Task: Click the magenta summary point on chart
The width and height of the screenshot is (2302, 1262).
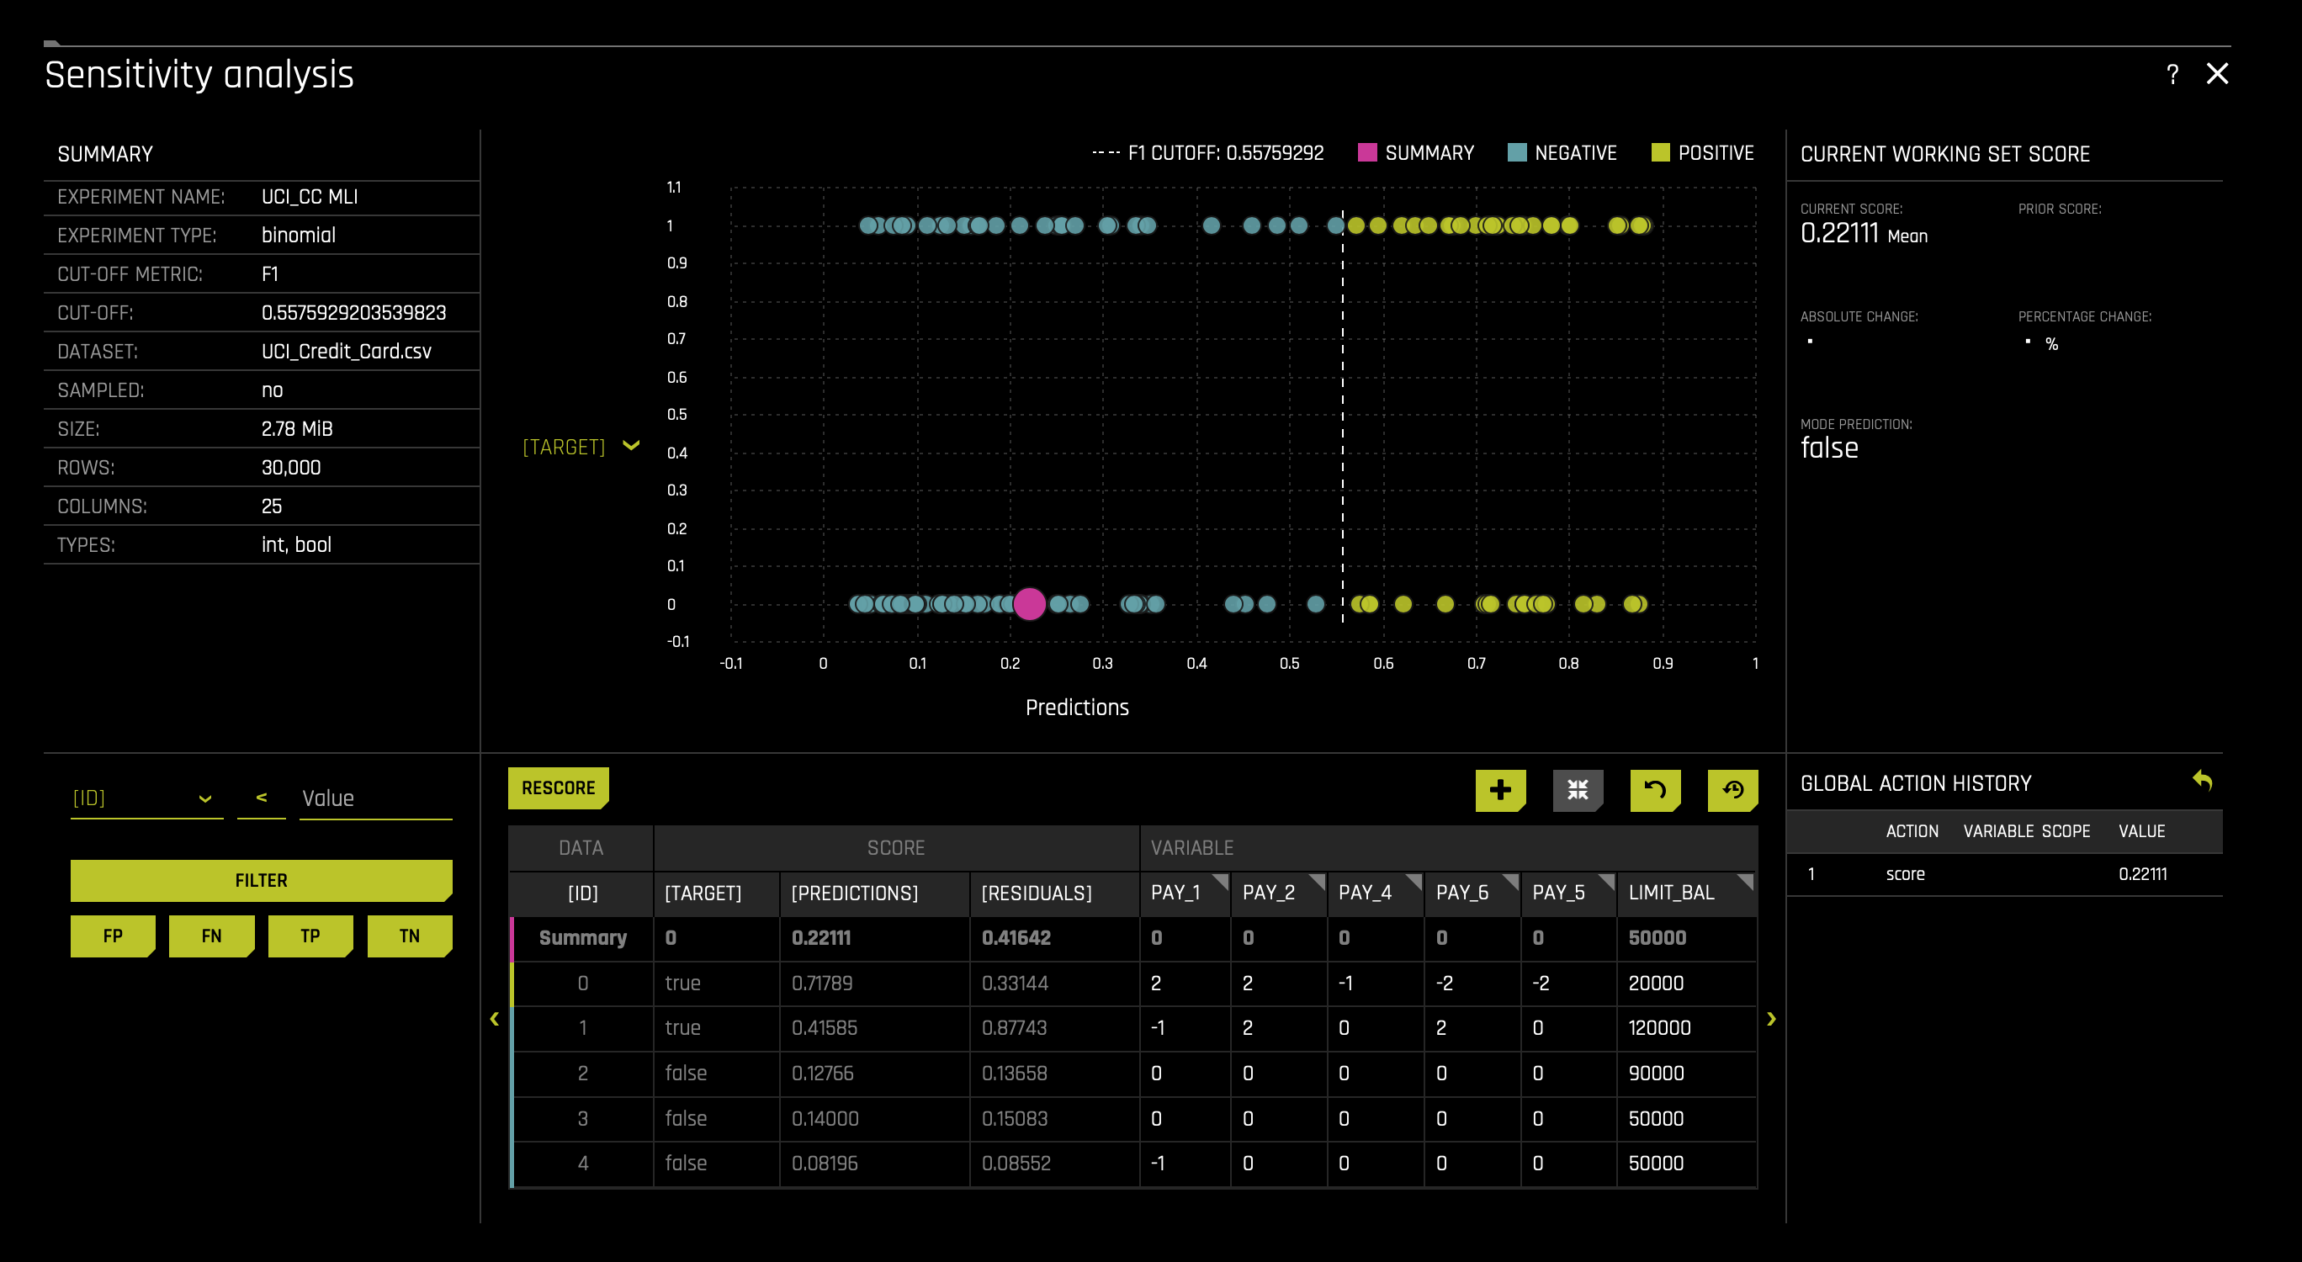Action: [x=1030, y=604]
